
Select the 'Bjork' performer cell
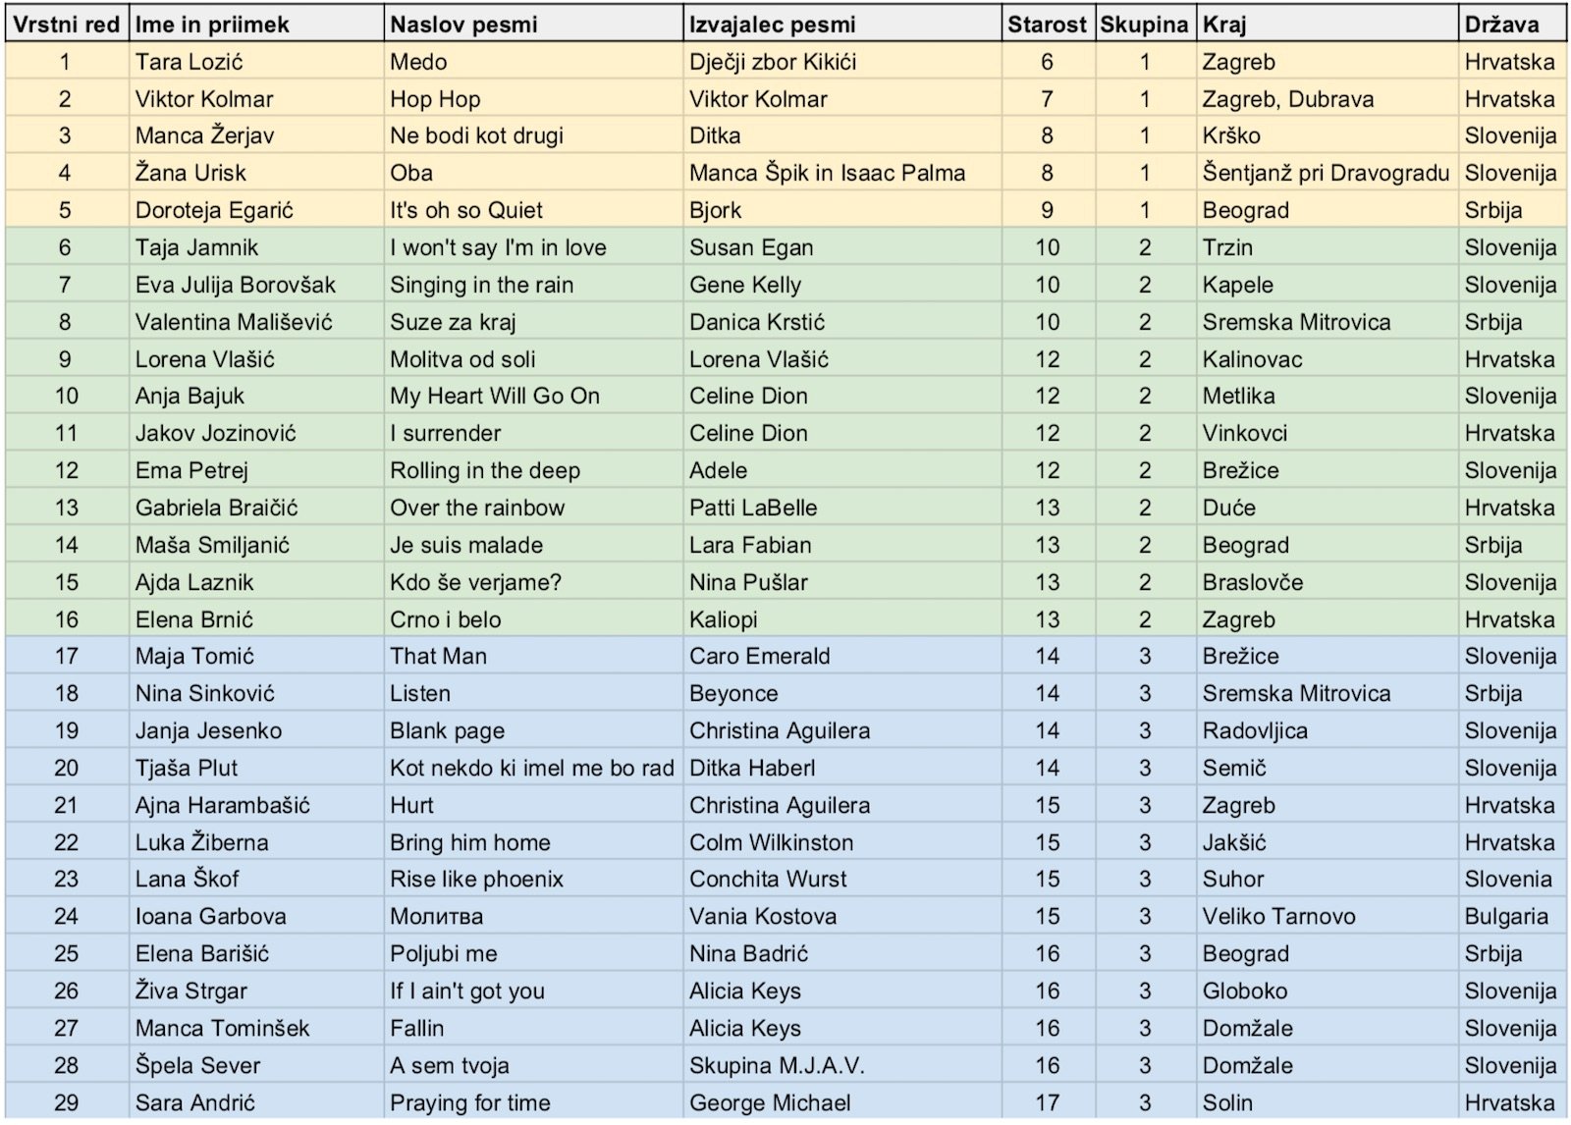716,210
